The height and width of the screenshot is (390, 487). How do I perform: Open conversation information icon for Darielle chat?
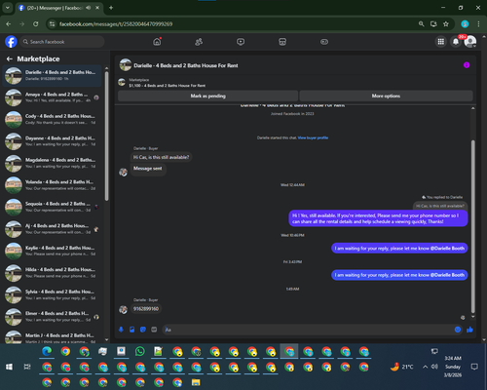pos(467,65)
